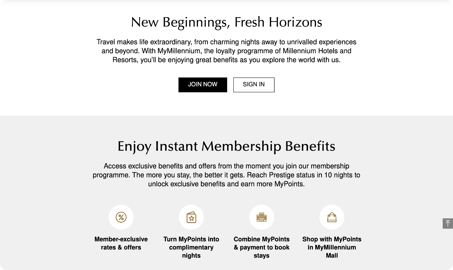Click 'Shop with MyPoints in MyMillennium Mall'
Viewport: 453px width, 270px height.
click(332, 247)
